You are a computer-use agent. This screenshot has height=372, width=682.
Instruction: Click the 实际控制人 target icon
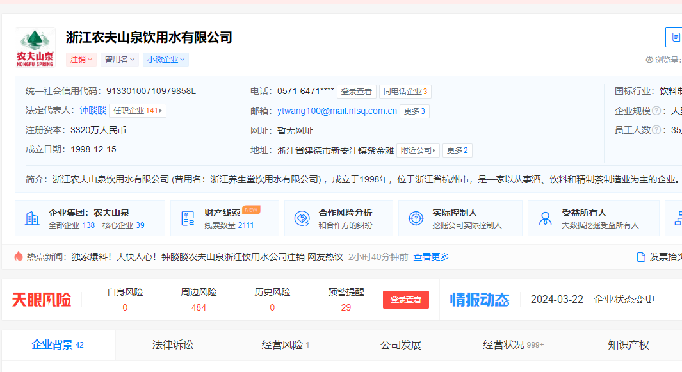[416, 218]
